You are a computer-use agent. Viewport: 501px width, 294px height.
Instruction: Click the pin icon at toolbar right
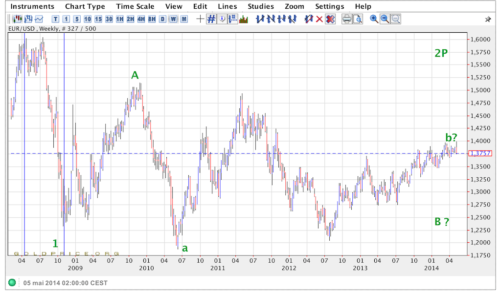[488, 20]
